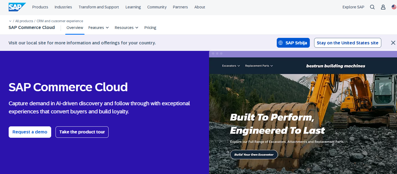Expand Replacement Parts dropdown in demo image
Image resolution: width=397 pixels, height=174 pixels.
[259, 66]
